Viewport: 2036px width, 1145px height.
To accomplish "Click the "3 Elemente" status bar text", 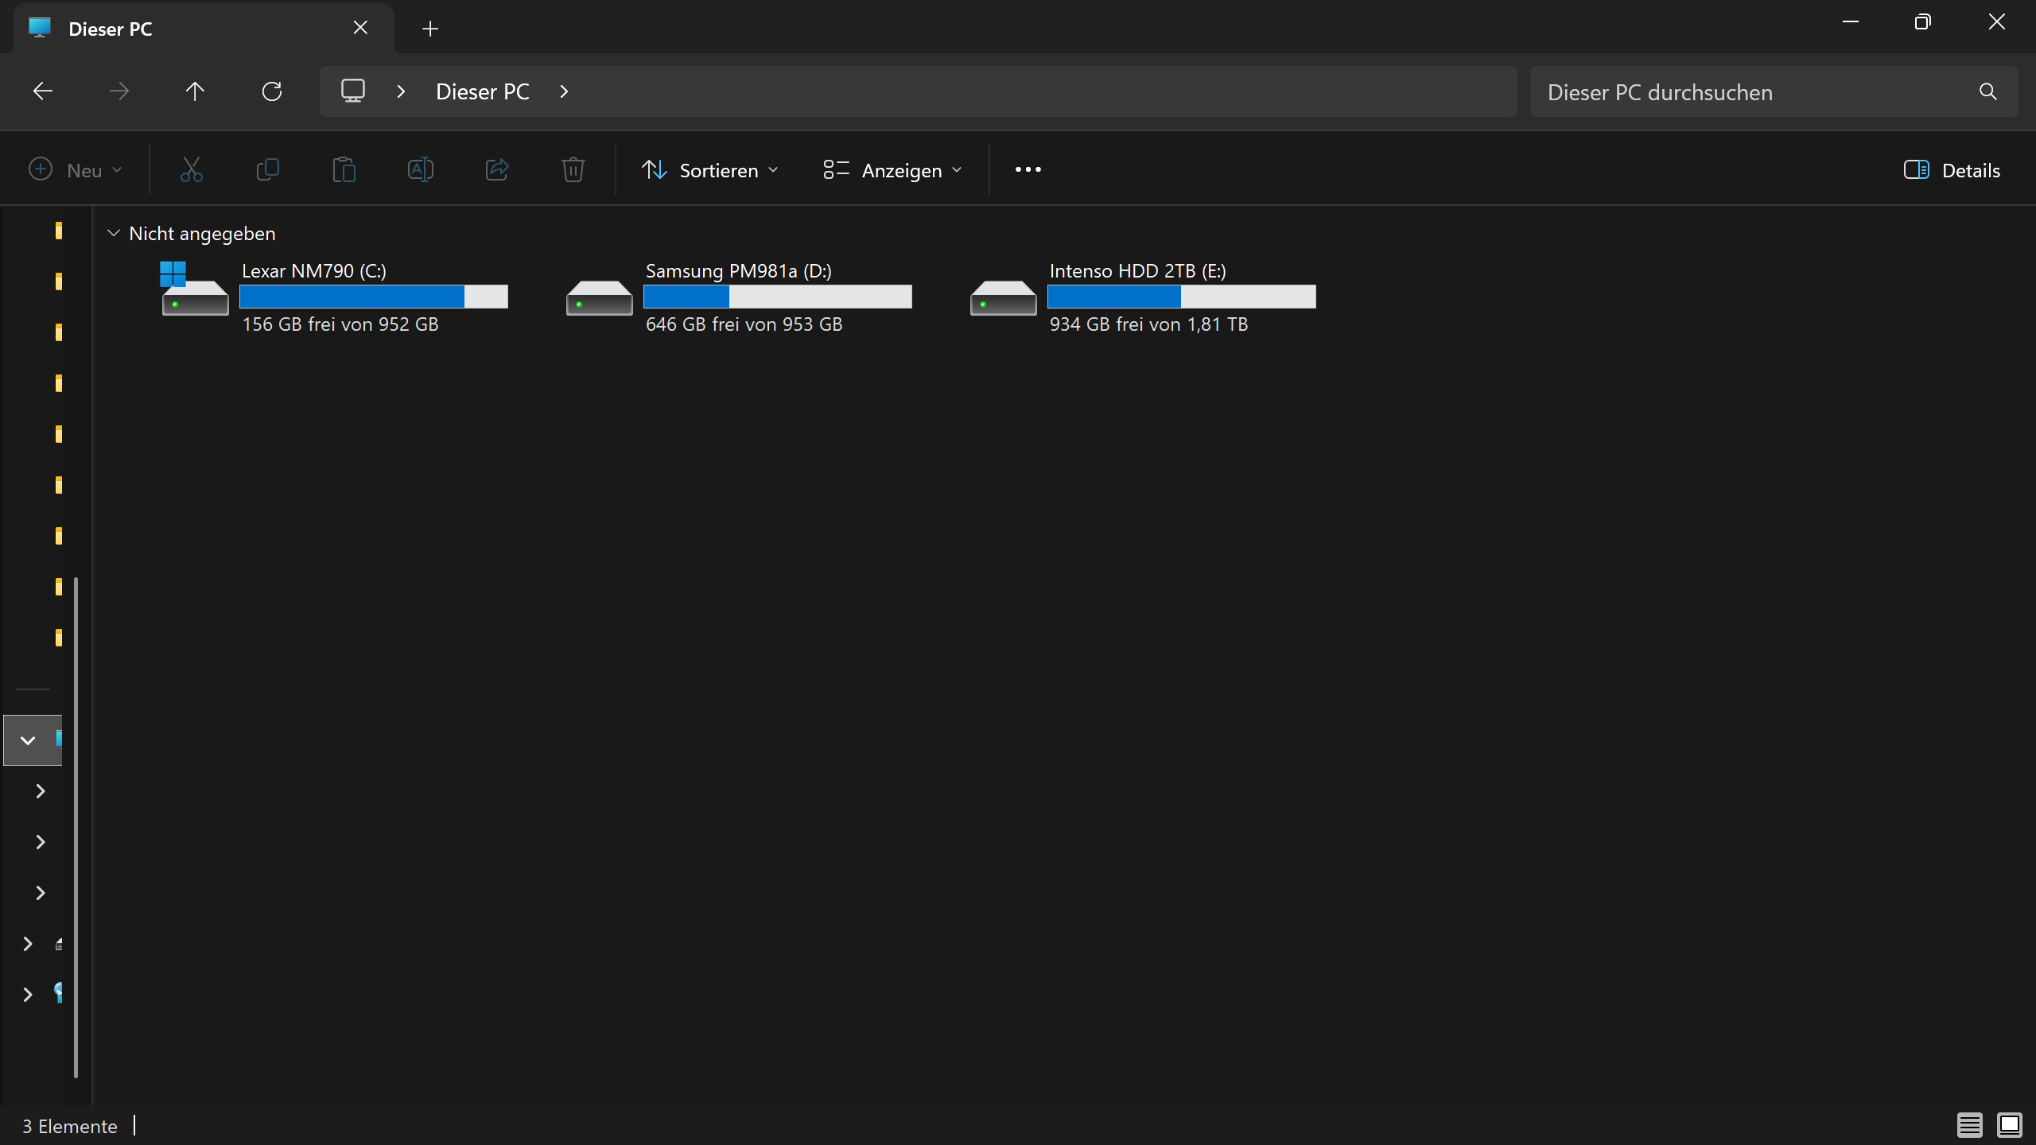I will [x=70, y=1126].
